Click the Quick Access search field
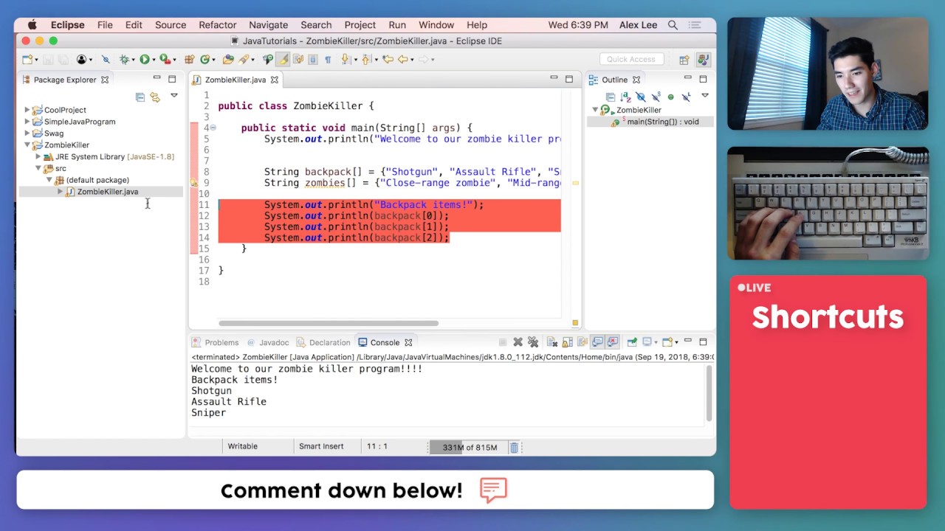The width and height of the screenshot is (945, 531). click(x=631, y=60)
